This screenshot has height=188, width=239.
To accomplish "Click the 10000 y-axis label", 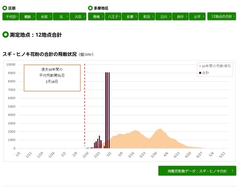I will tap(11, 64).
